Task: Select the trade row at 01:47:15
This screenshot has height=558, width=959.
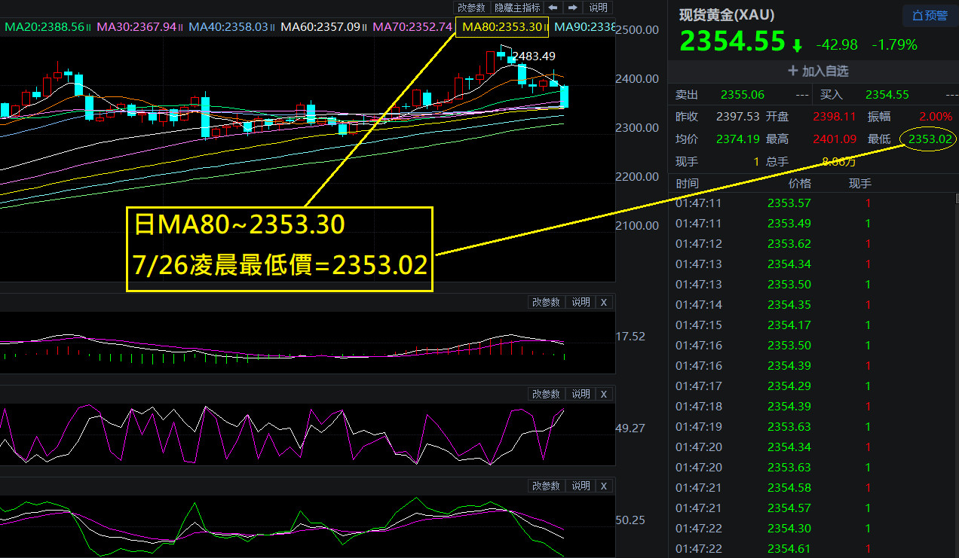Action: 813,325
